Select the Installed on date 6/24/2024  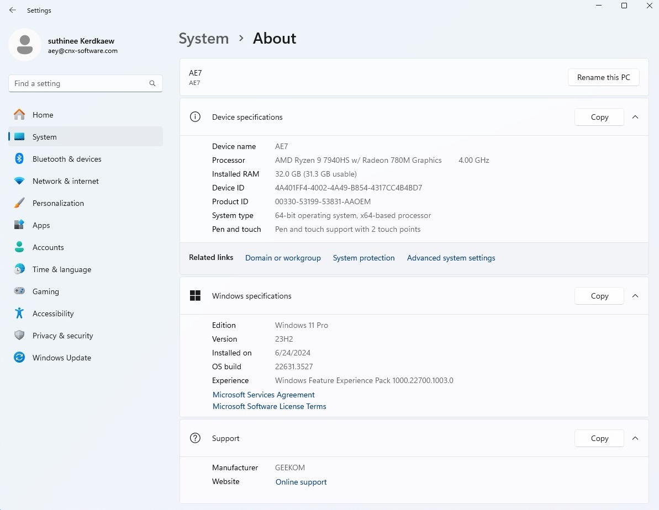pyautogui.click(x=293, y=353)
